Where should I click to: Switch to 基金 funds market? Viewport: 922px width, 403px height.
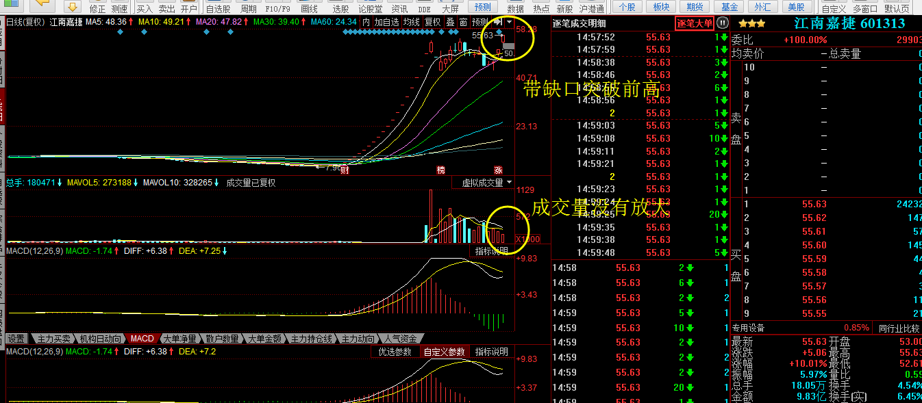(x=730, y=7)
